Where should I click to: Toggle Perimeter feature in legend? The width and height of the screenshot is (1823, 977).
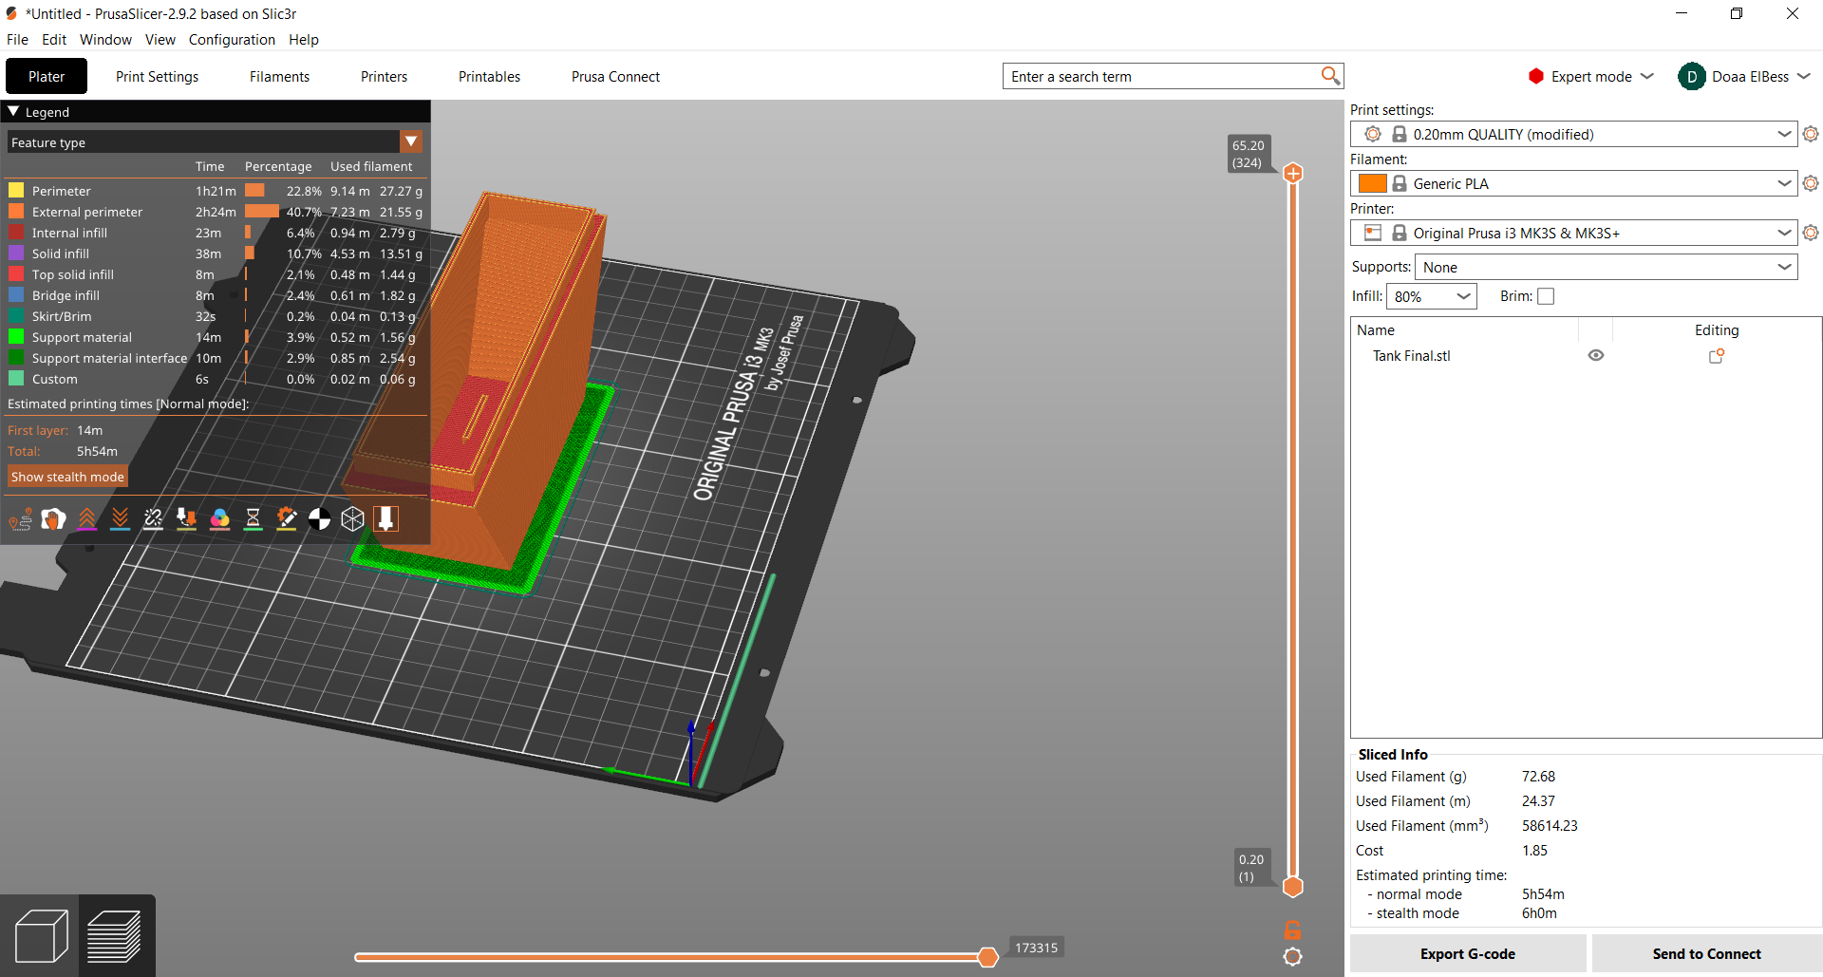pos(215,191)
